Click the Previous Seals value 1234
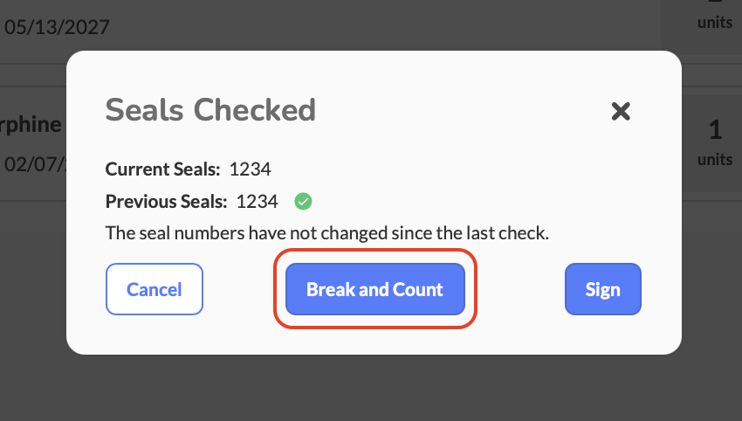The image size is (742, 421). click(x=257, y=202)
